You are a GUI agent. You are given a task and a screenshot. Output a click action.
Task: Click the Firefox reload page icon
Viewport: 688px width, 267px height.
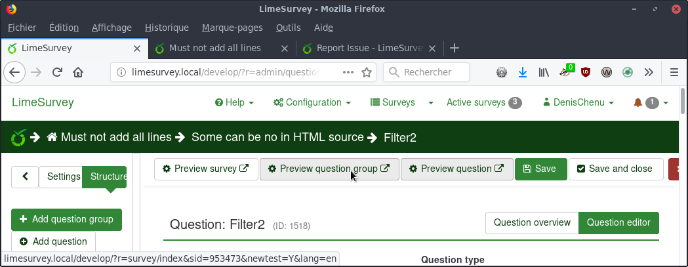pyautogui.click(x=57, y=72)
